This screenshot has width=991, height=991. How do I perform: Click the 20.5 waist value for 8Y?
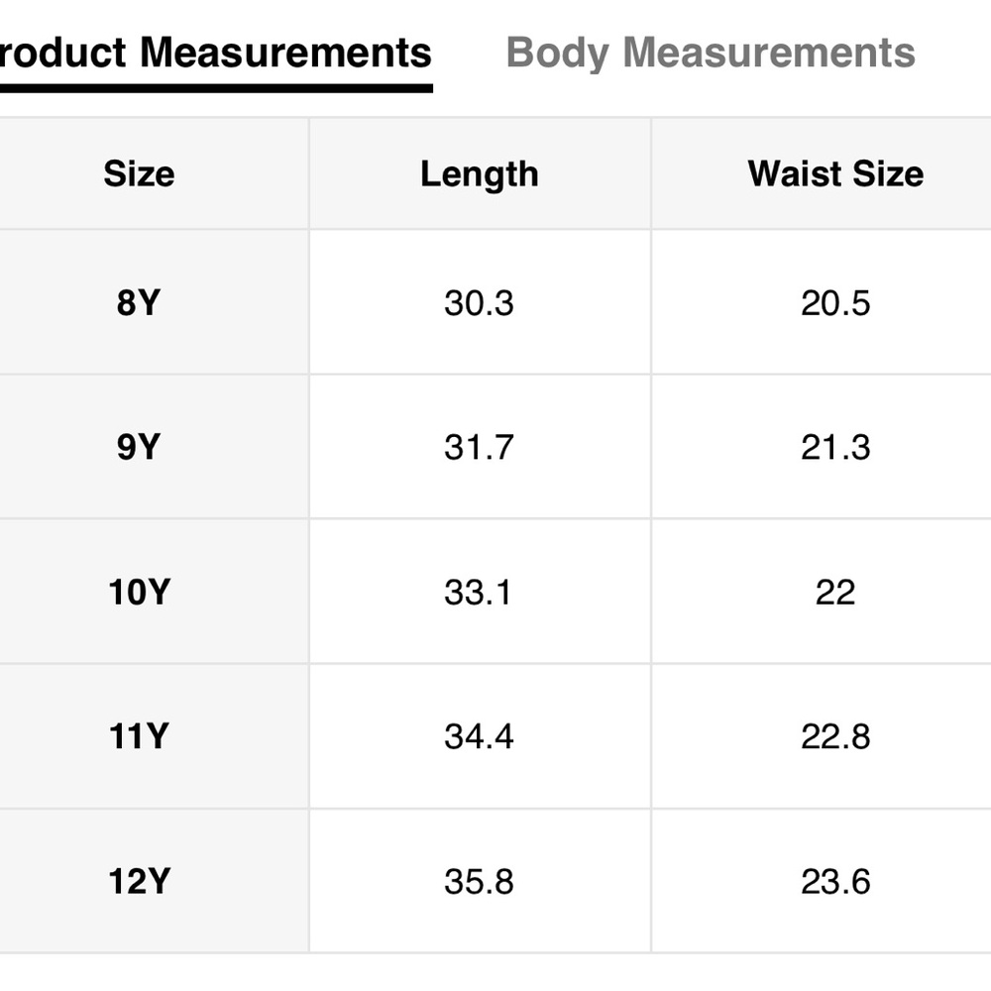(x=835, y=302)
